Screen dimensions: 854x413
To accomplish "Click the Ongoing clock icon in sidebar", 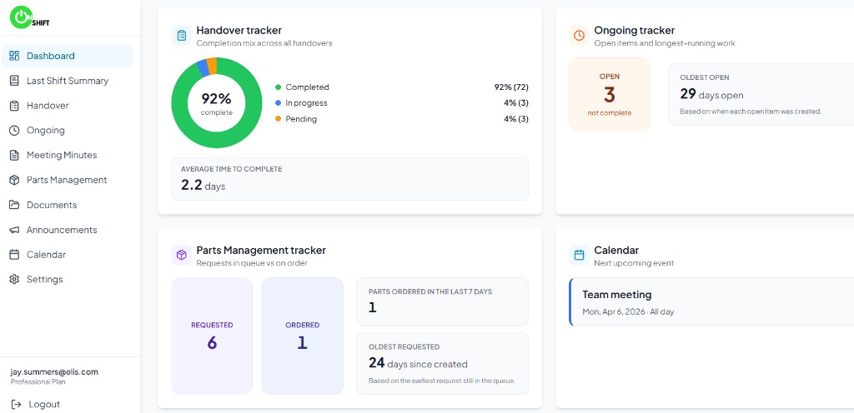I will 14,131.
